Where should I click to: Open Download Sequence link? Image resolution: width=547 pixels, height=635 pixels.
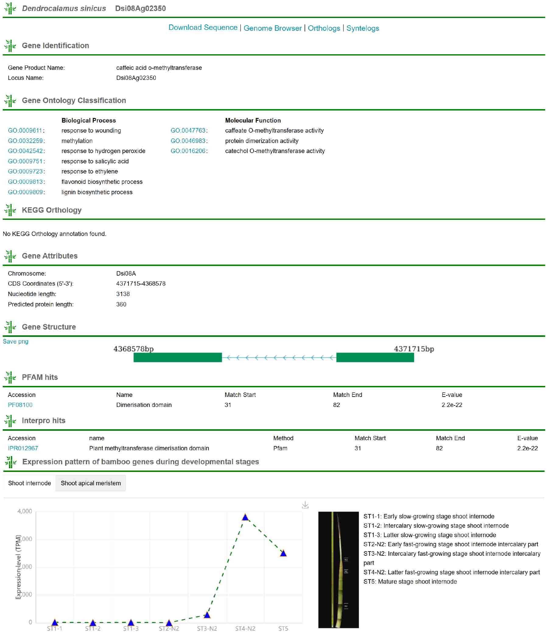click(203, 27)
